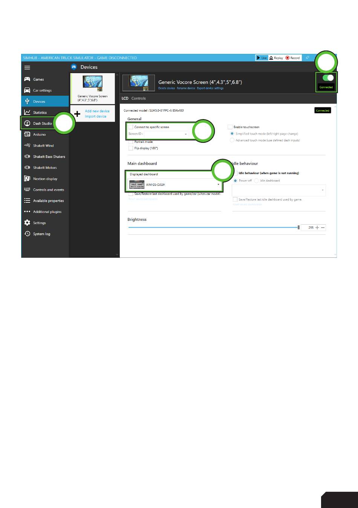Open the Screen ID dropdown
Viewport: 358px width, 508px height.
pos(166,134)
